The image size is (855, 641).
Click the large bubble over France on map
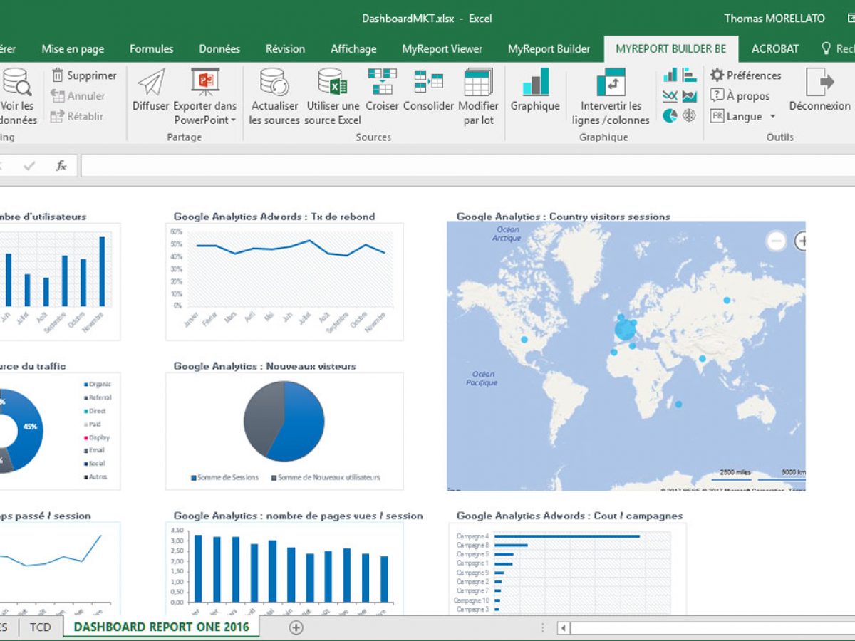click(625, 329)
